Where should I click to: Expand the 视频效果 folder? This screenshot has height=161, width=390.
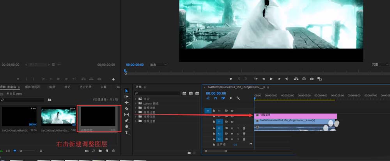point(136,117)
